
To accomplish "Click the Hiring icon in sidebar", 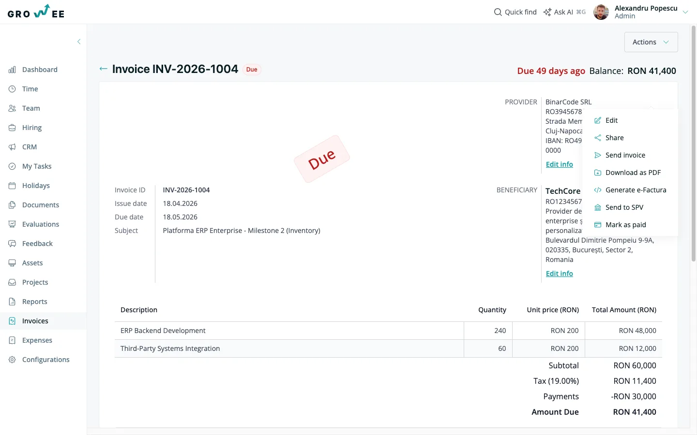I will point(12,128).
